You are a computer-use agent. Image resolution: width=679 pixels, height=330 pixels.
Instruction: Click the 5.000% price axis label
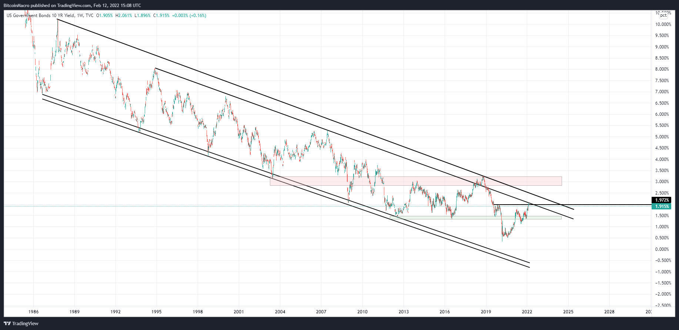[x=662, y=137]
